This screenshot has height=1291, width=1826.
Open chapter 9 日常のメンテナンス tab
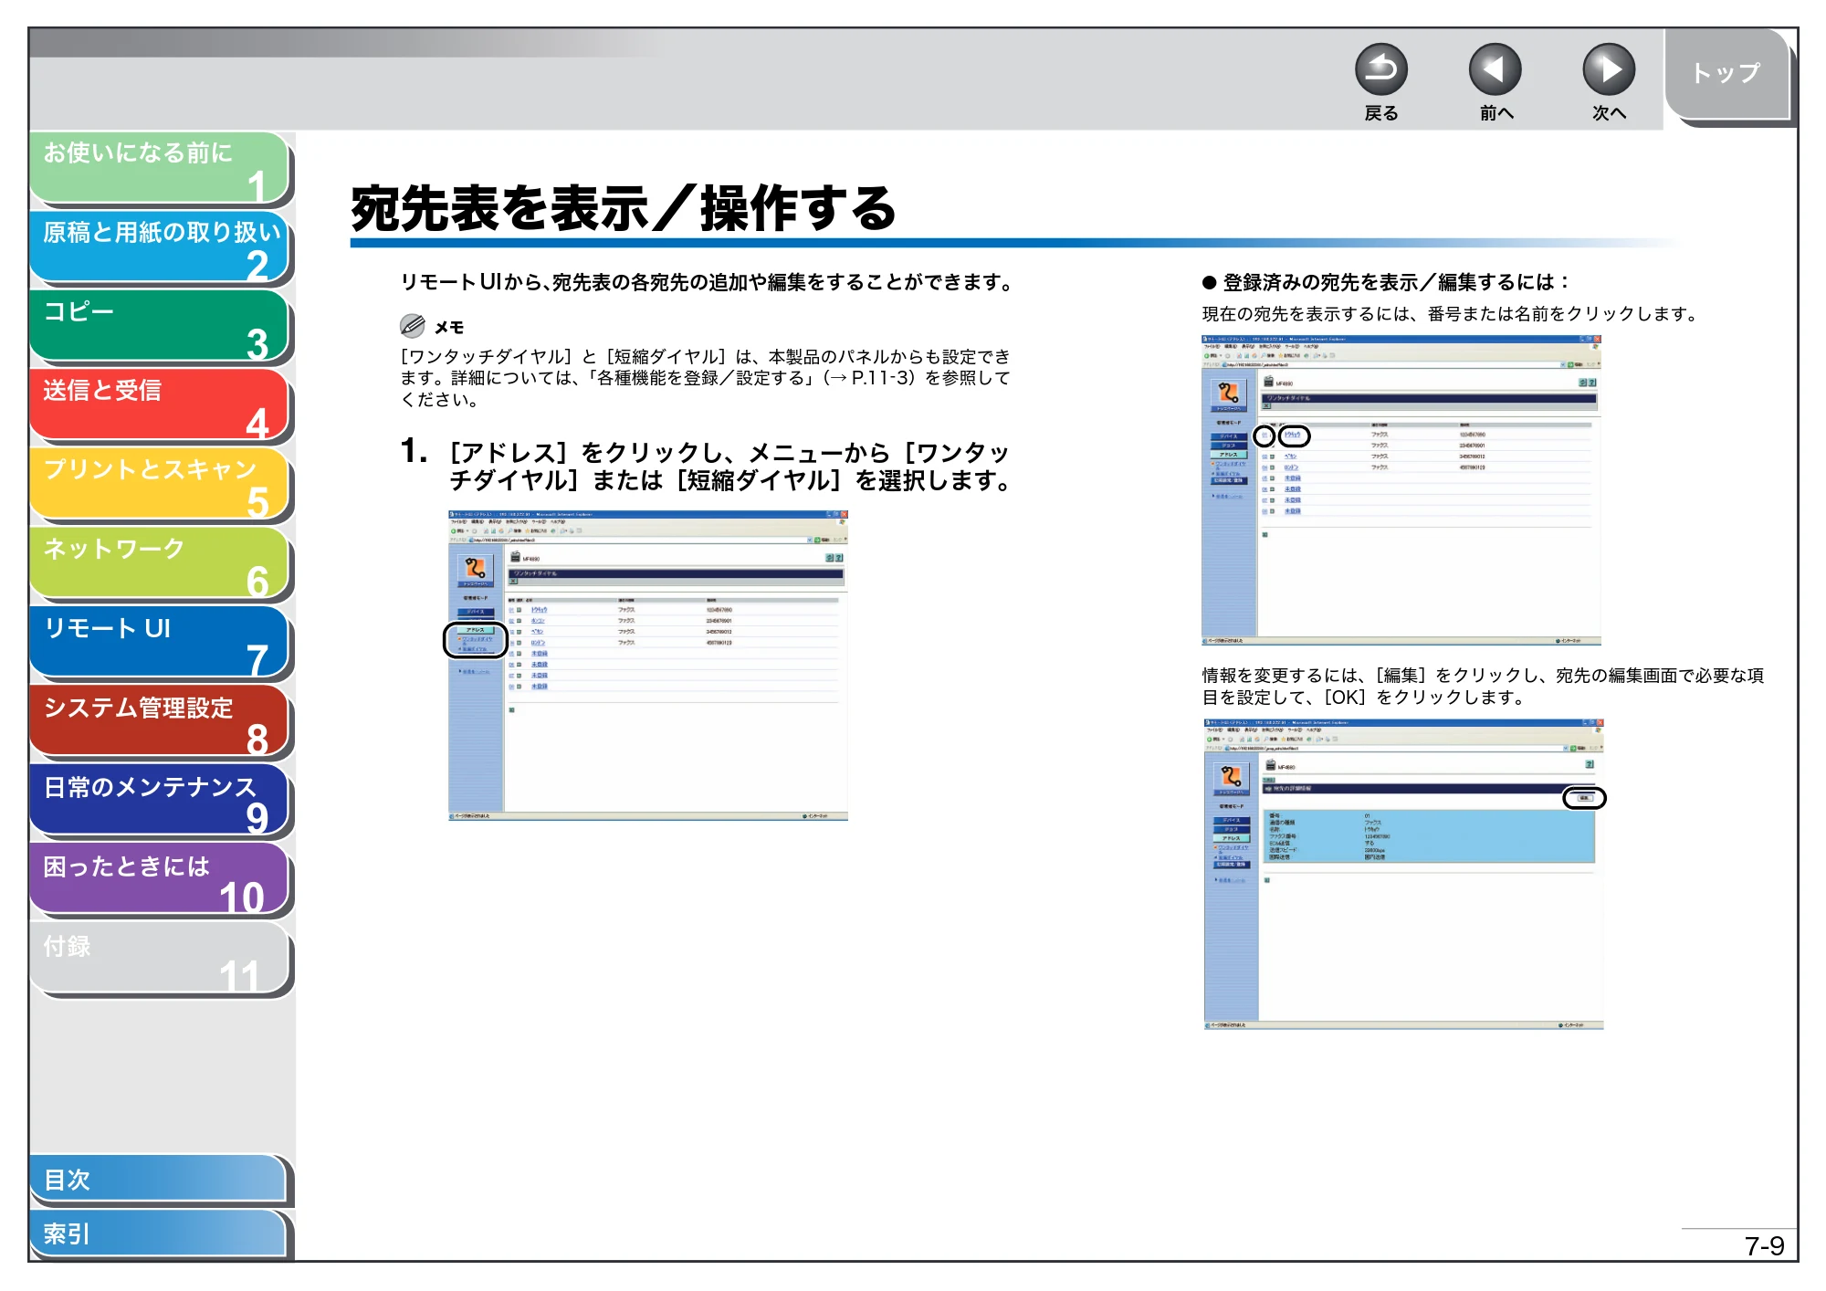tap(160, 802)
